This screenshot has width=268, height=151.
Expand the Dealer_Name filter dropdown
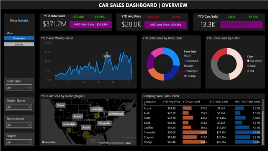tap(19, 107)
